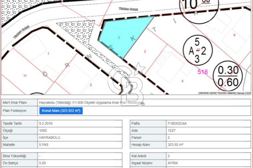Click the Ölçeği value 1000
Viewport: 253px width, 168px height.
(43, 131)
